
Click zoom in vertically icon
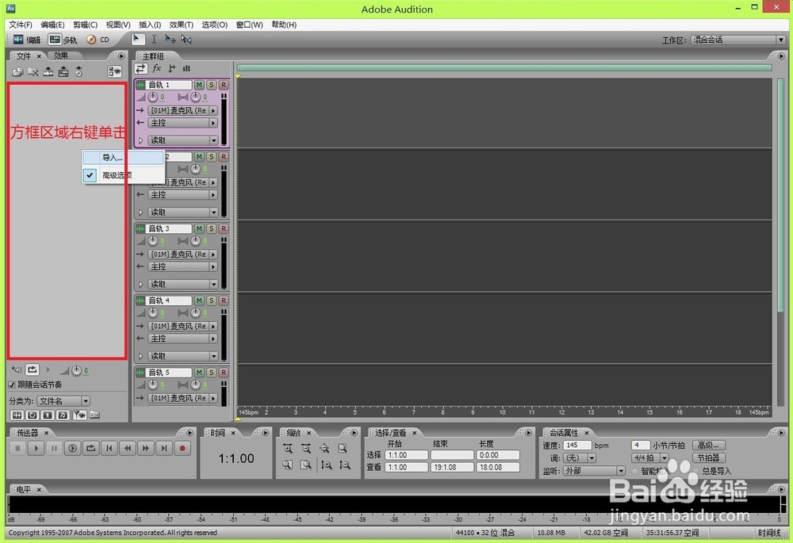326,465
